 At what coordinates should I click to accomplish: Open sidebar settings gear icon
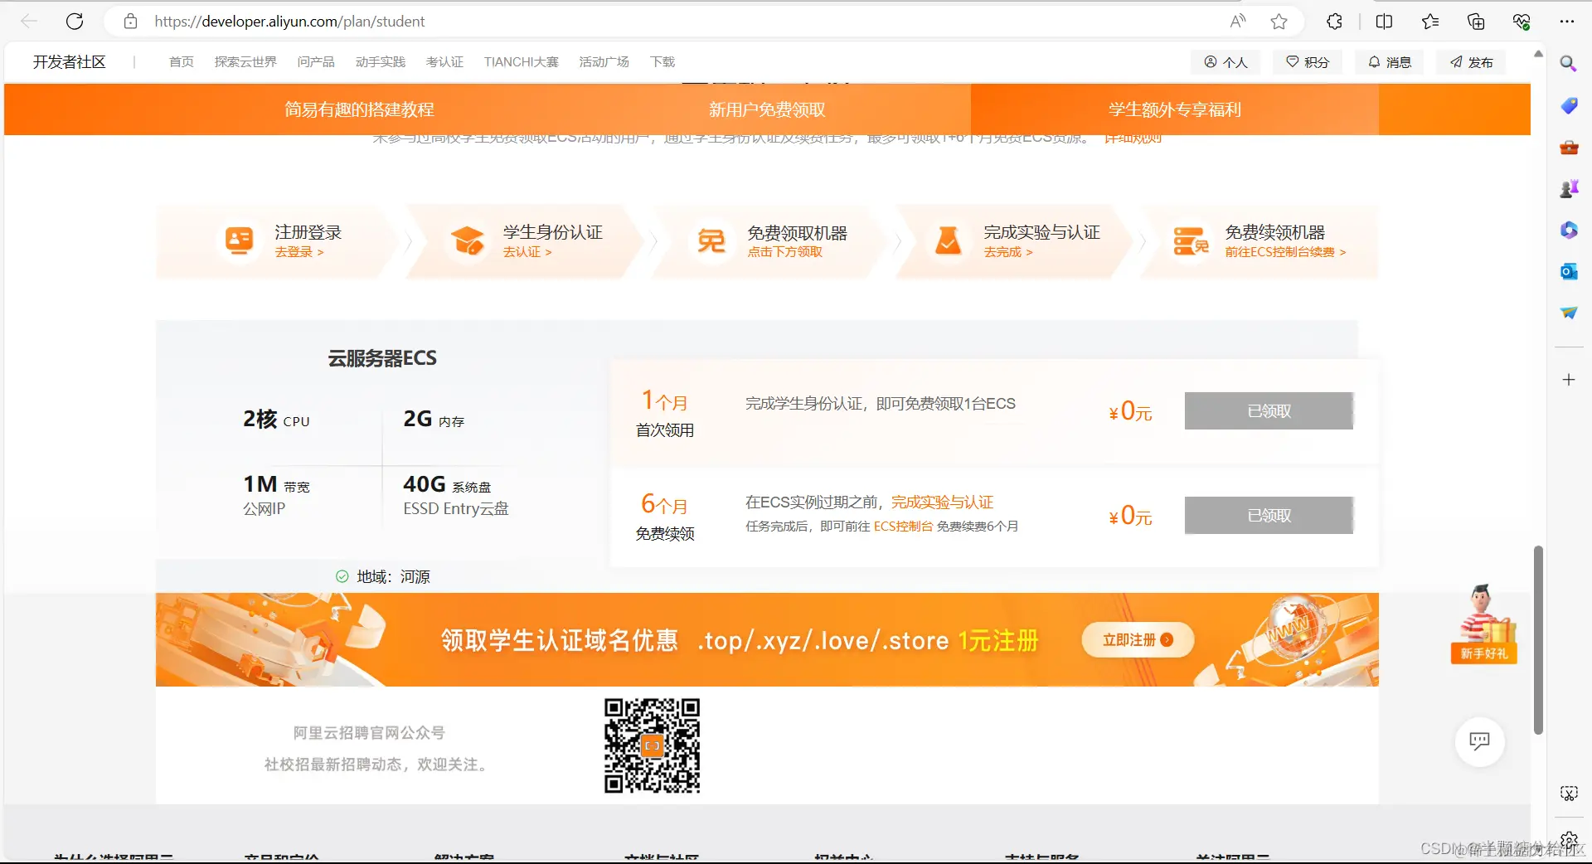point(1568,840)
